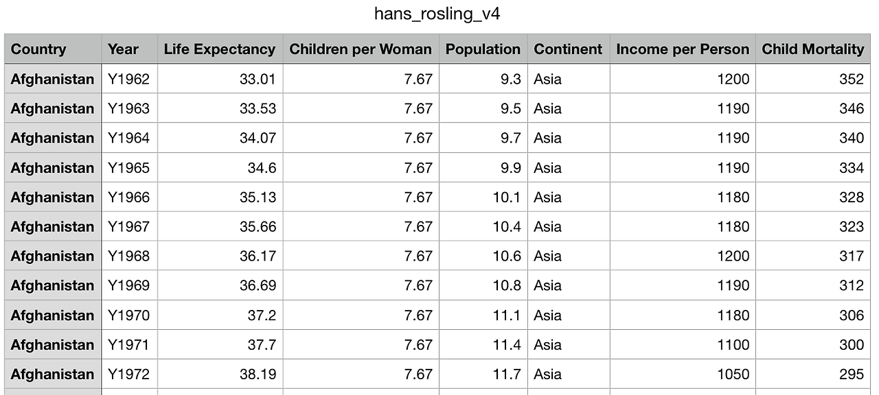Select the Population column header

tap(483, 49)
